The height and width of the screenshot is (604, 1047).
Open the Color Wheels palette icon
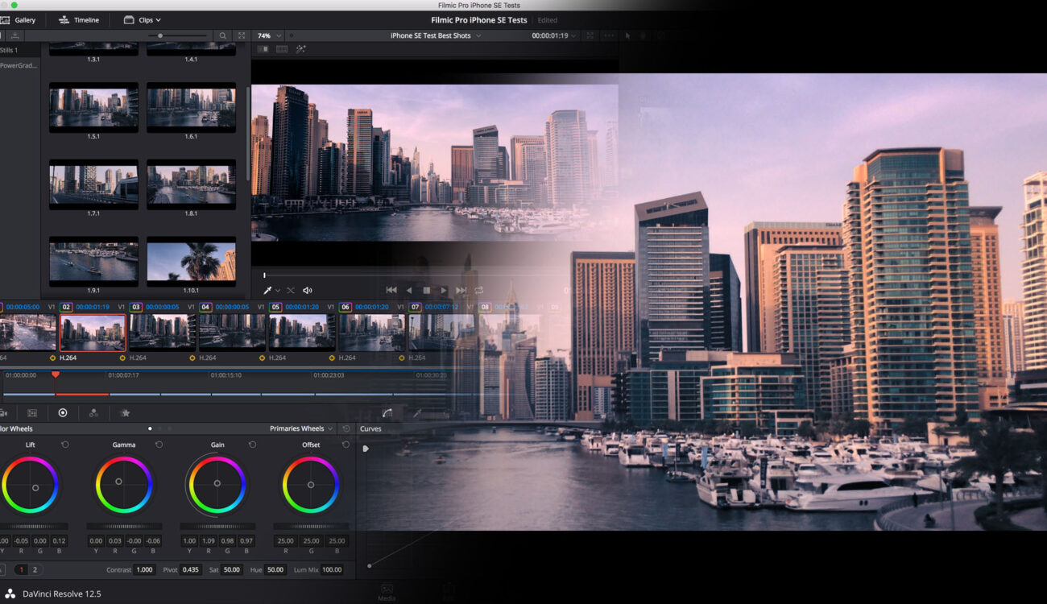pyautogui.click(x=63, y=413)
